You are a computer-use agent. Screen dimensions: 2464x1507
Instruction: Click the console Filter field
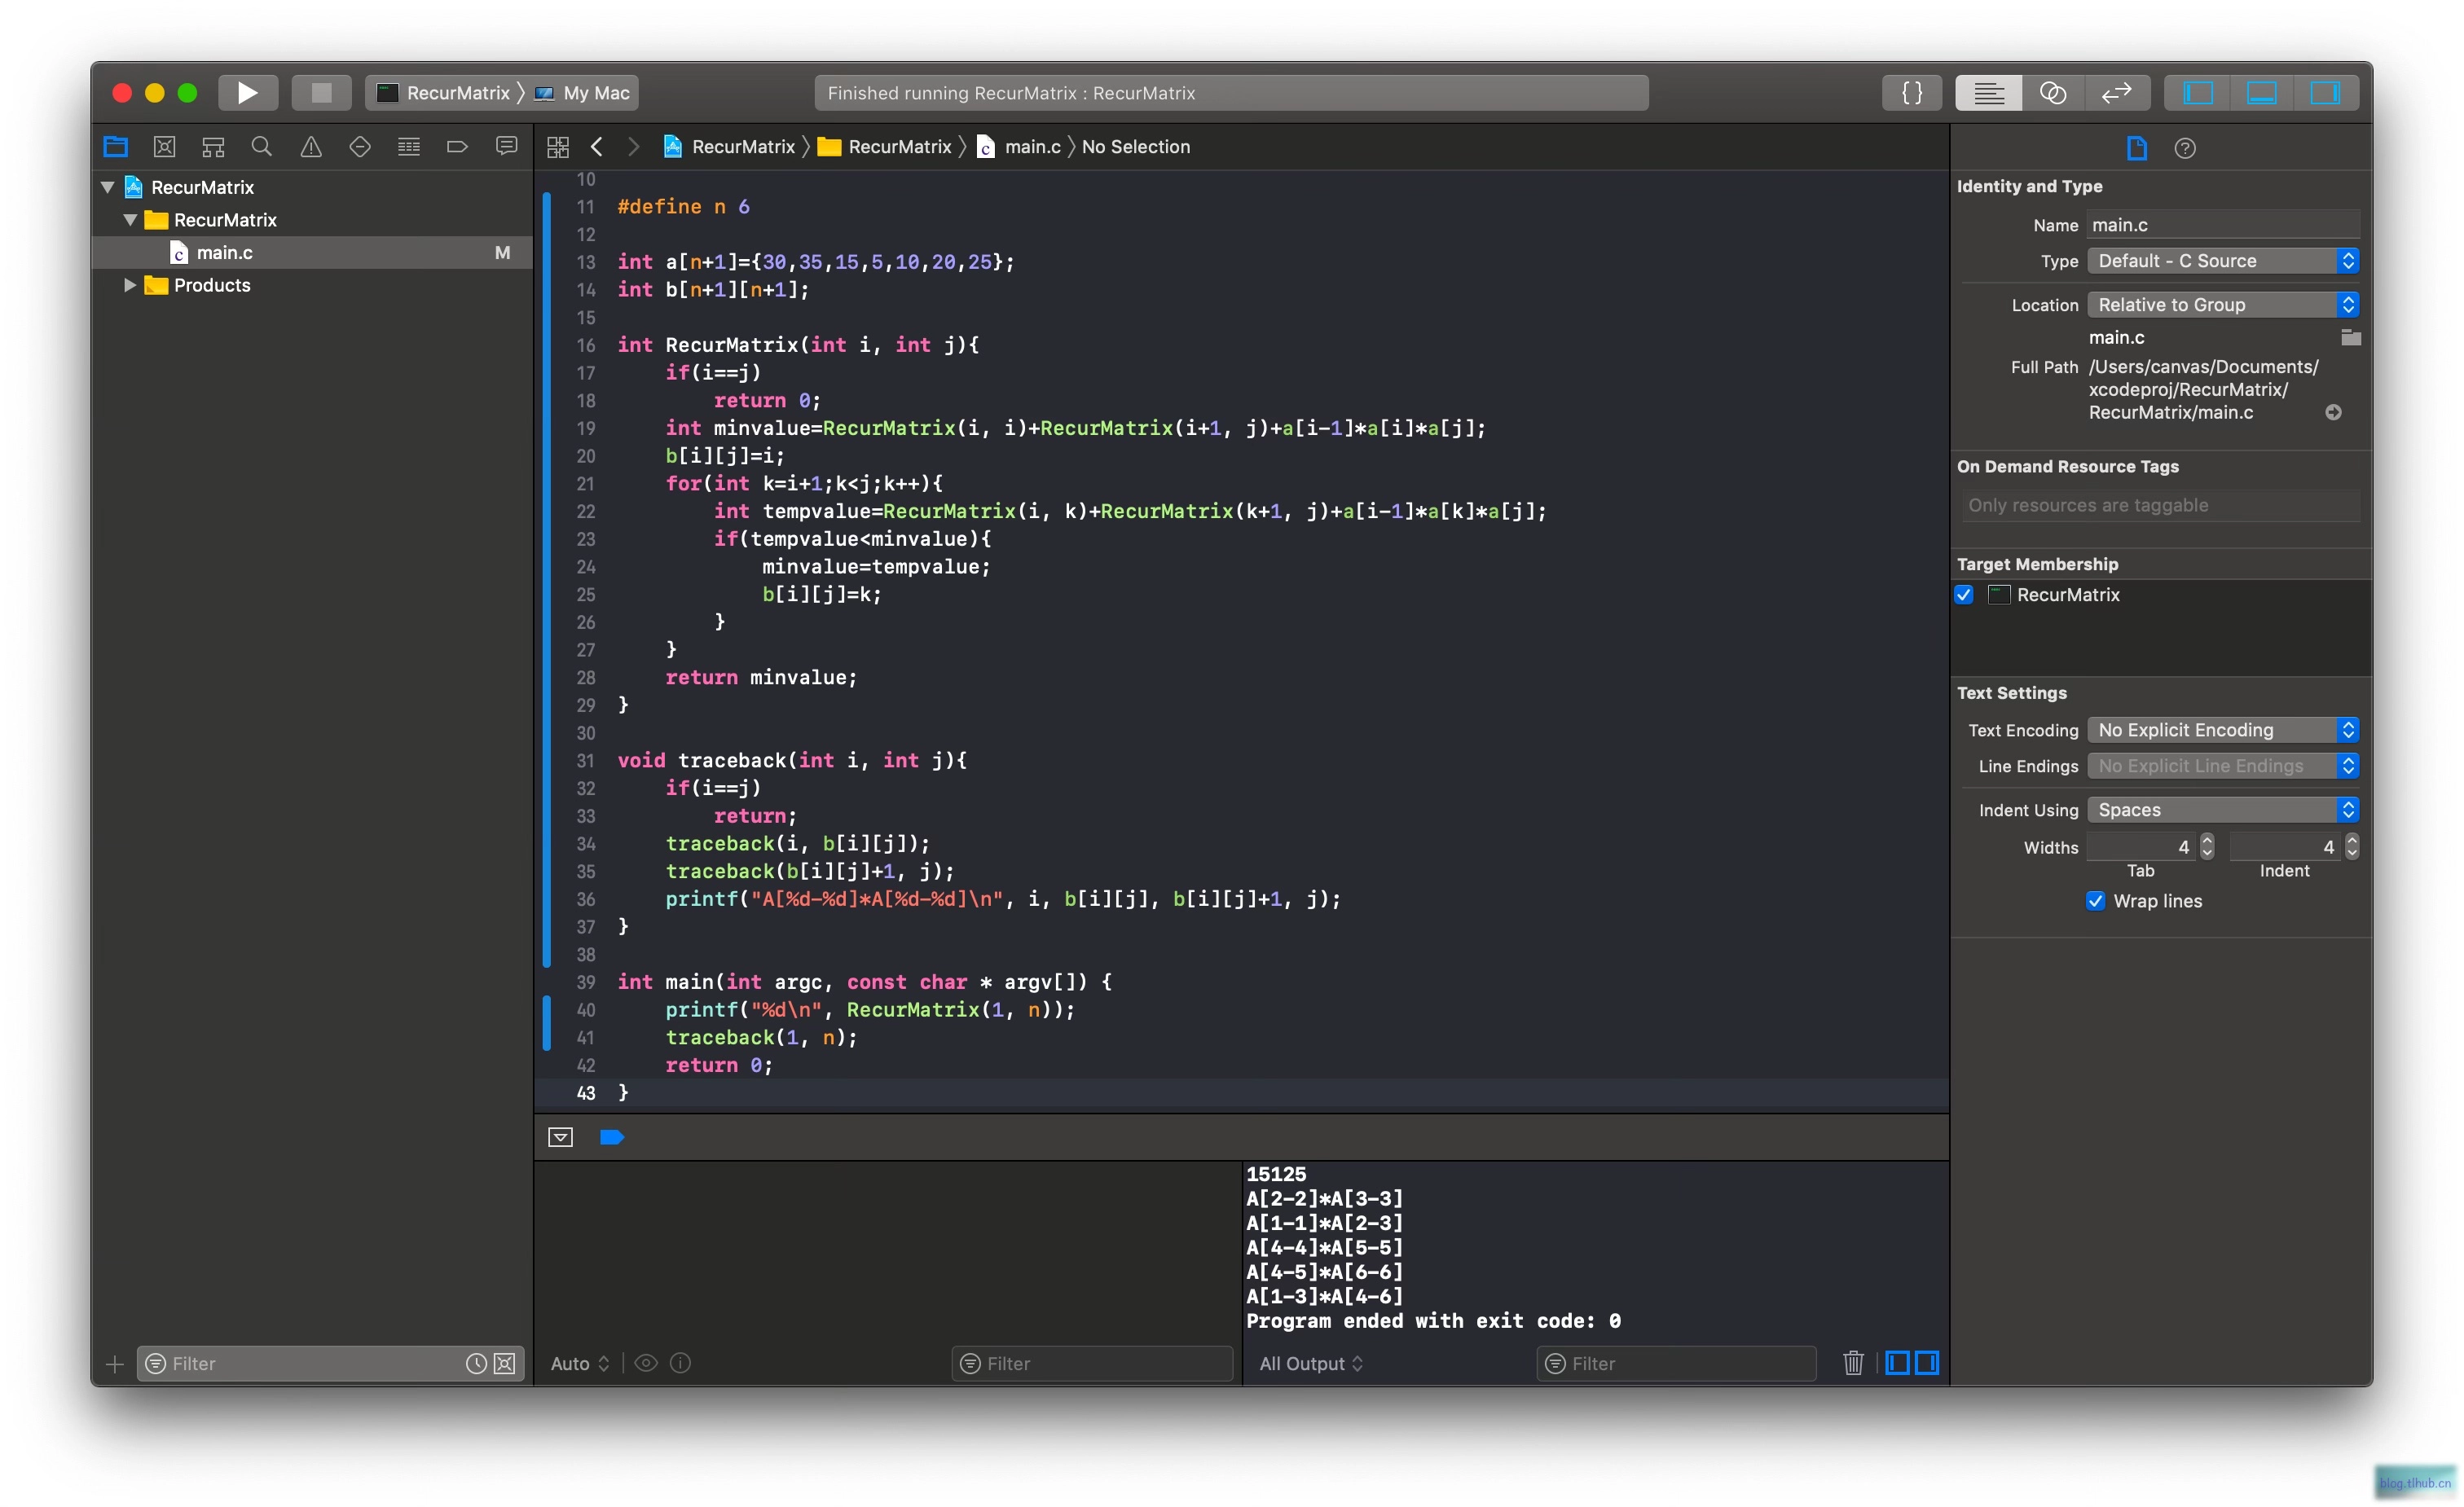click(1676, 1363)
